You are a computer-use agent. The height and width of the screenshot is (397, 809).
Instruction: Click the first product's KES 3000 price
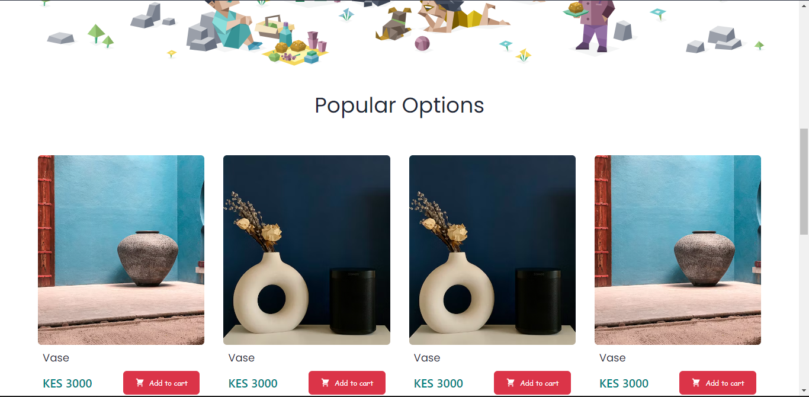pos(68,383)
